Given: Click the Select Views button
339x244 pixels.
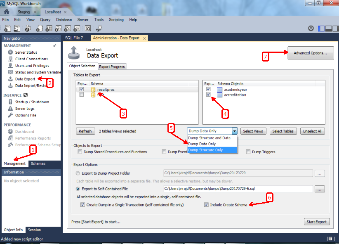Looking at the screenshot, I should 253,131.
